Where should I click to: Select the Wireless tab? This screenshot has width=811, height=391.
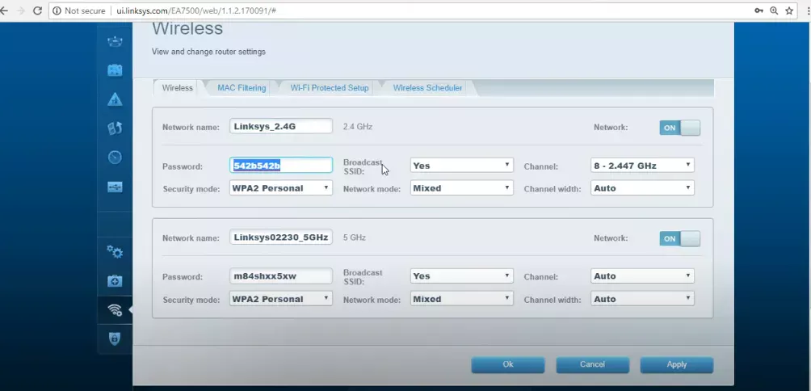pyautogui.click(x=178, y=88)
